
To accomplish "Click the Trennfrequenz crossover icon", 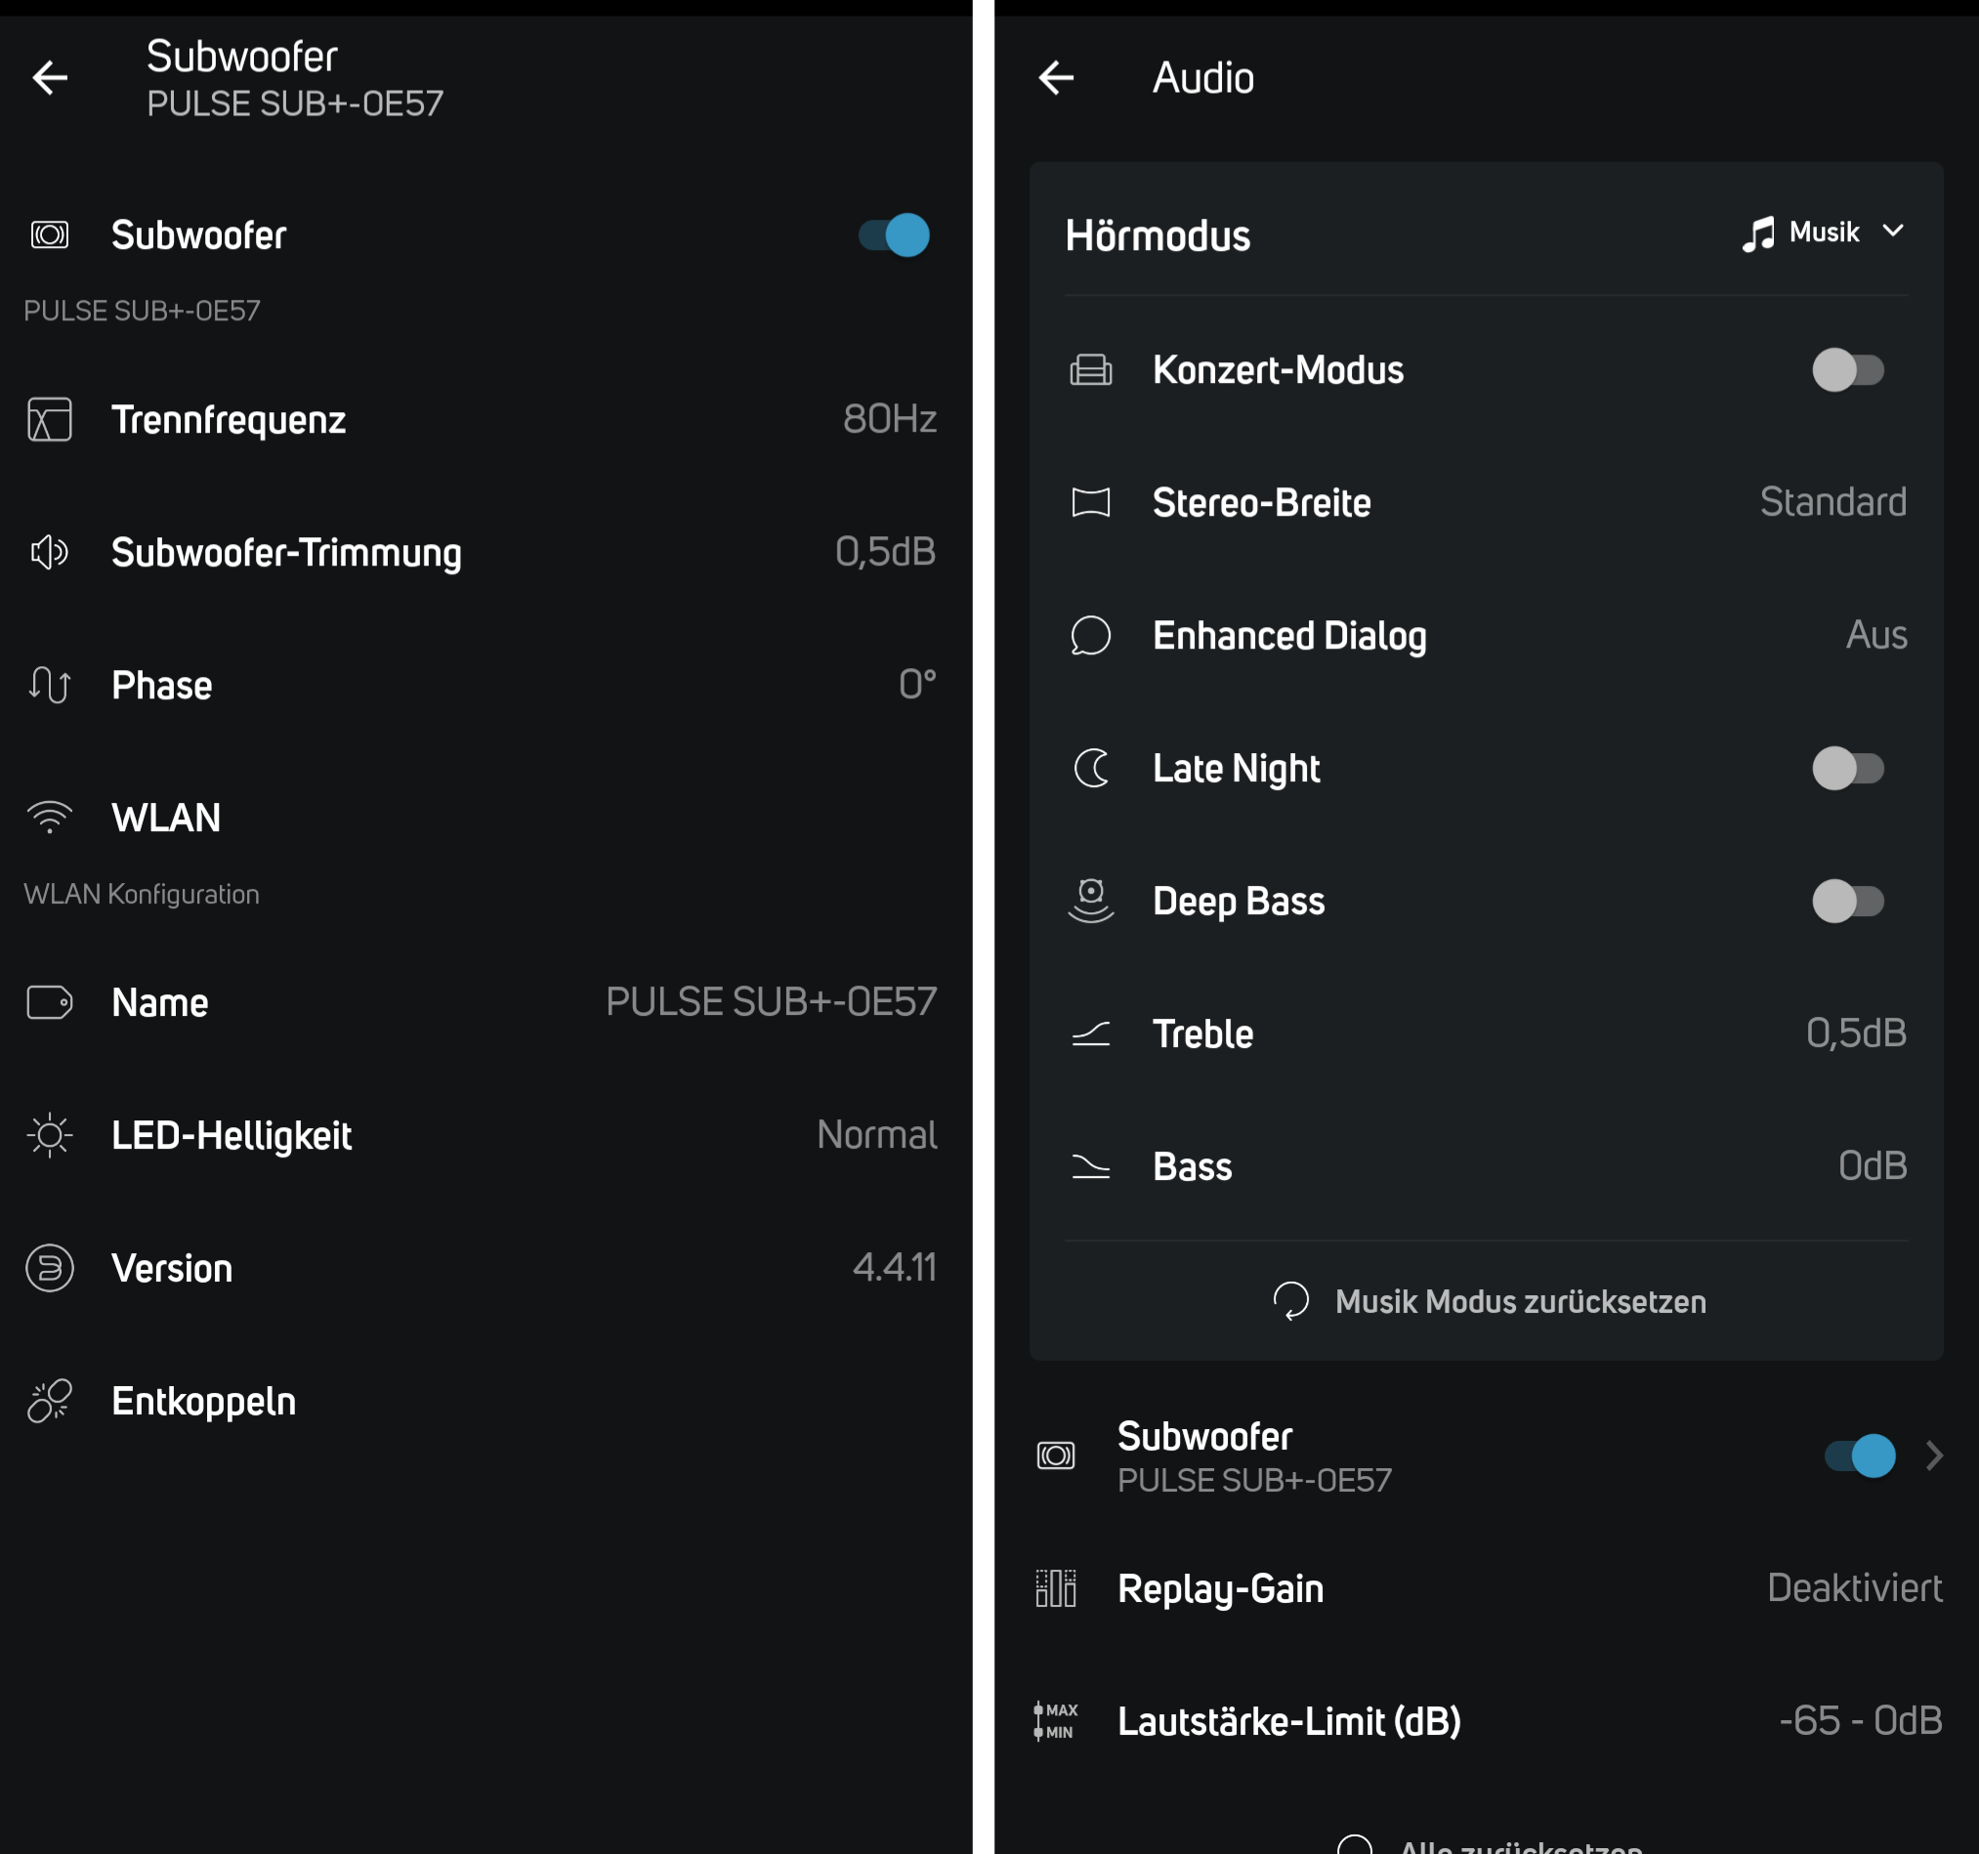I will tap(50, 419).
